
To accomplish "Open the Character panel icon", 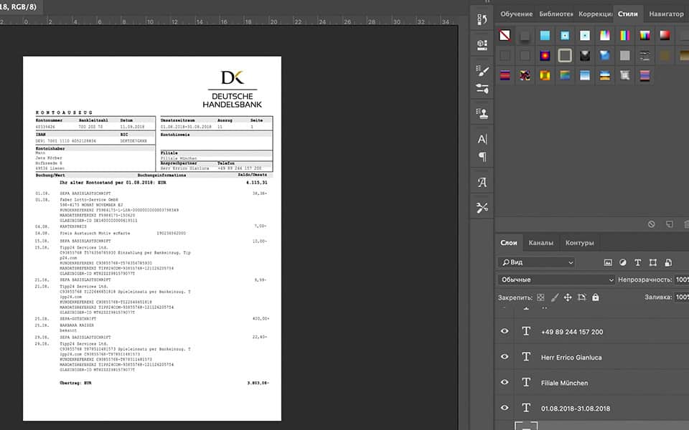I will 482,139.
